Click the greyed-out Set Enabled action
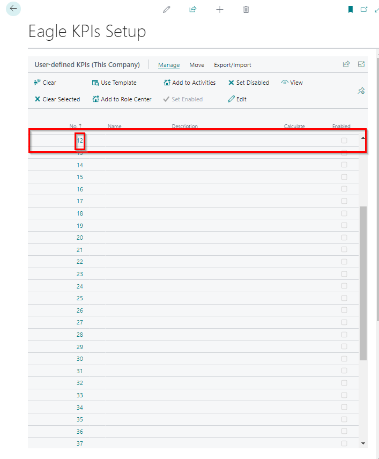This screenshot has height=459, width=379. tap(183, 99)
